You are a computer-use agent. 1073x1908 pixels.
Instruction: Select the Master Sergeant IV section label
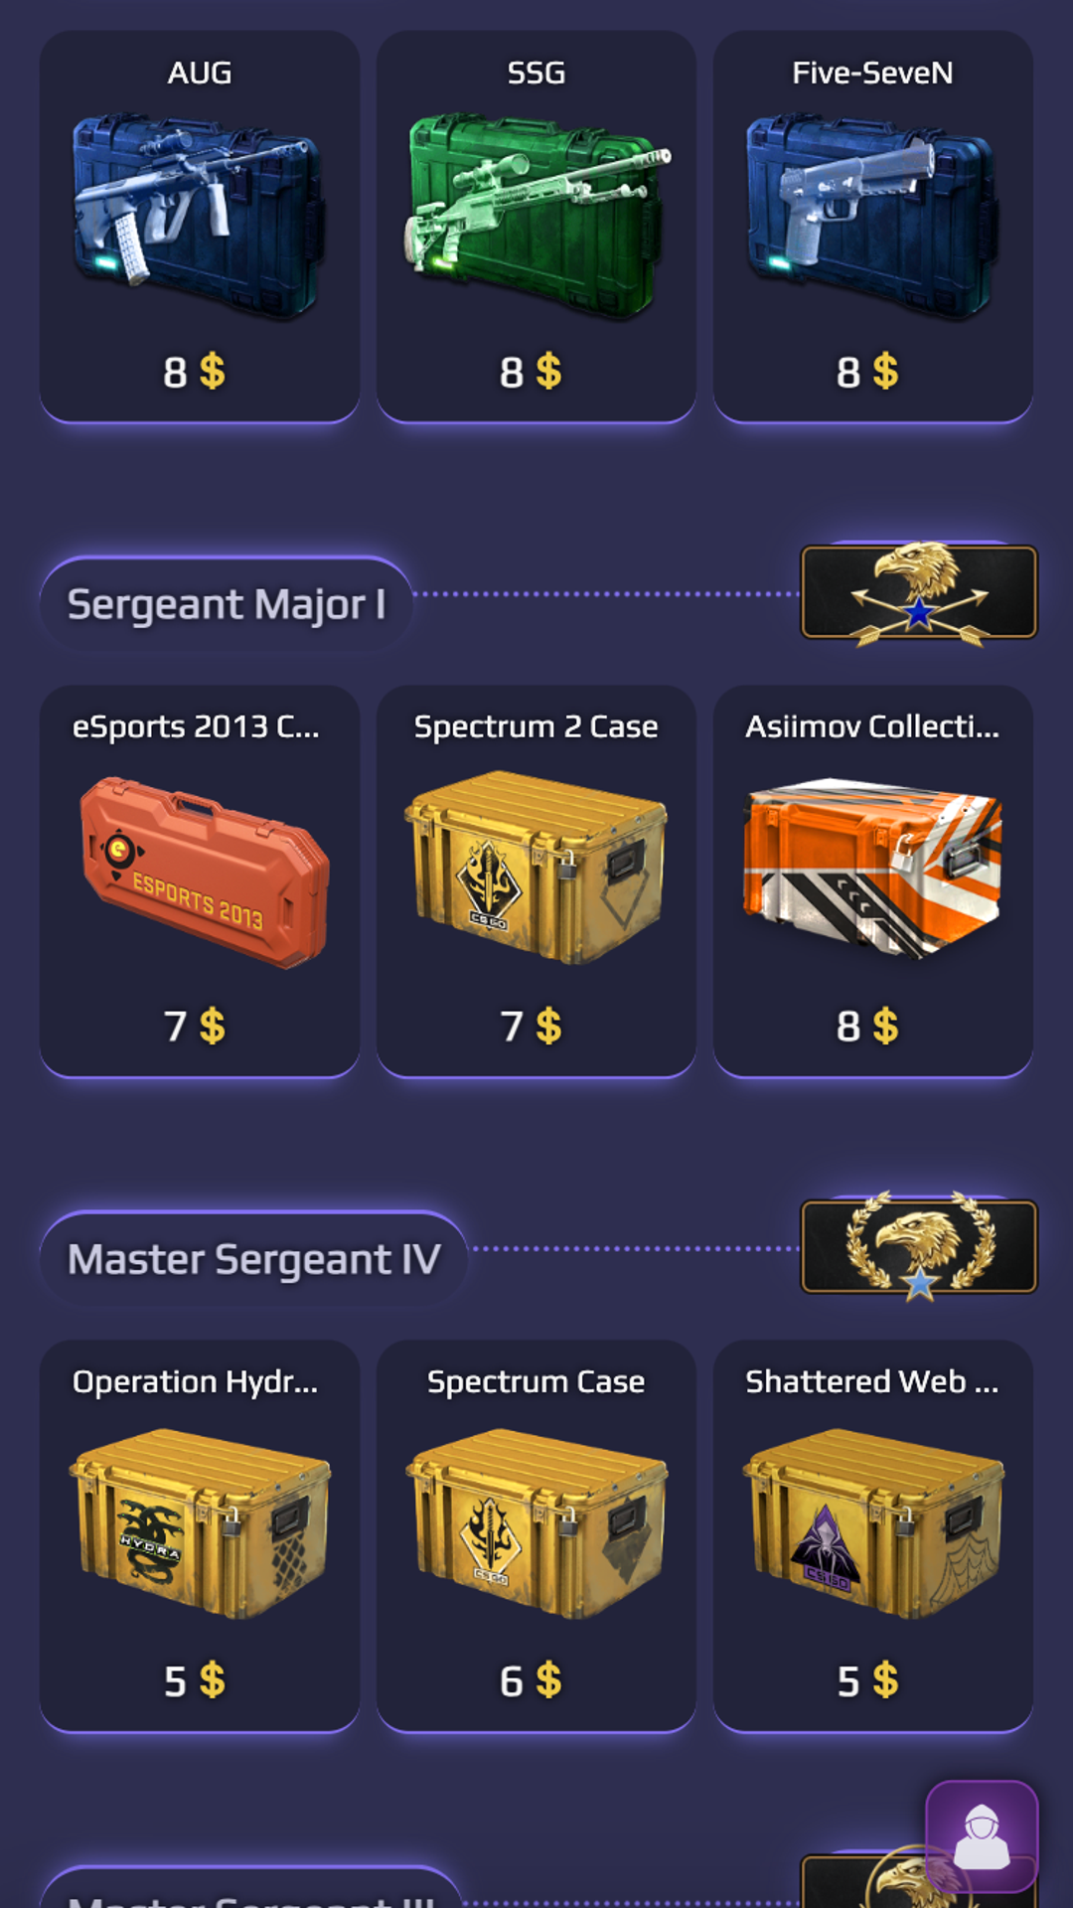[253, 1259]
